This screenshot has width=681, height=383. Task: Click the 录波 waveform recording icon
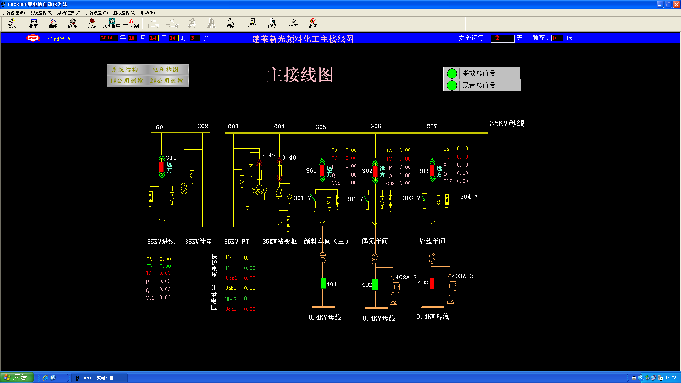pos(92,23)
